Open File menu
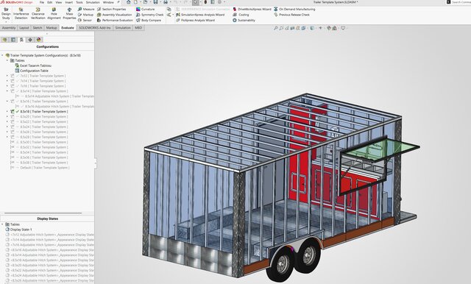This screenshot has height=284, width=471. 42,2
